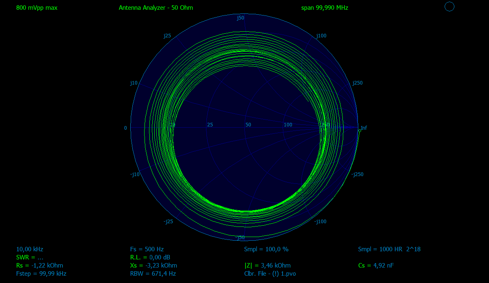Click the 'j25' reactance label
489x283 pixels.
167,36
